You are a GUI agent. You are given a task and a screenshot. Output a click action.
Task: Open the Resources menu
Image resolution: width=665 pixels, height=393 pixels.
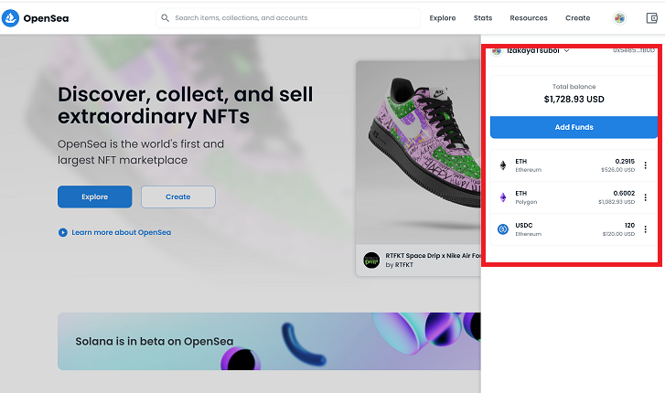pos(529,17)
